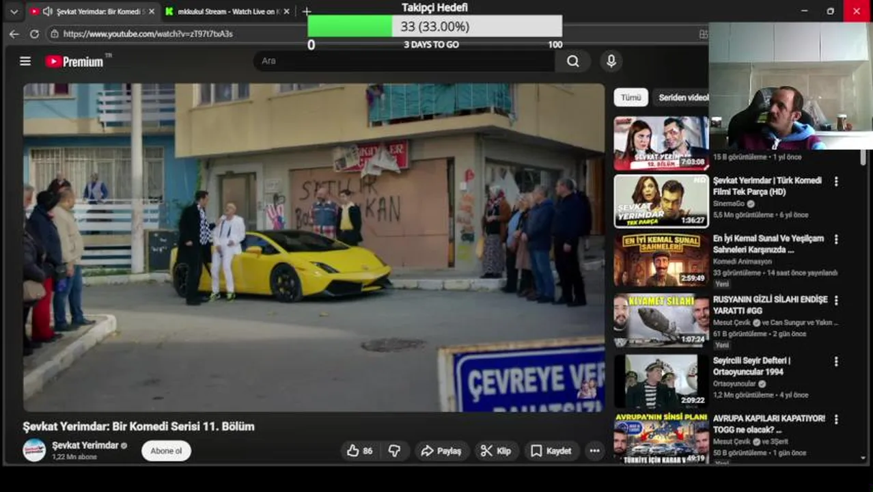Open options menu for Kemal Sunal video
The height and width of the screenshot is (492, 873).
[836, 240]
